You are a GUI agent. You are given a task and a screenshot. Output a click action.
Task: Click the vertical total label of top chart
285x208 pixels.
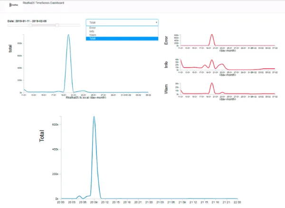click(x=10, y=48)
